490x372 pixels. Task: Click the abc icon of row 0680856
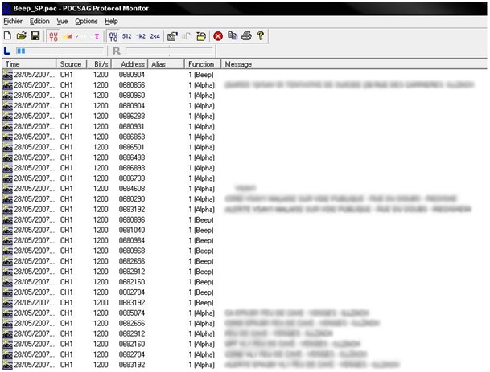pos(7,85)
